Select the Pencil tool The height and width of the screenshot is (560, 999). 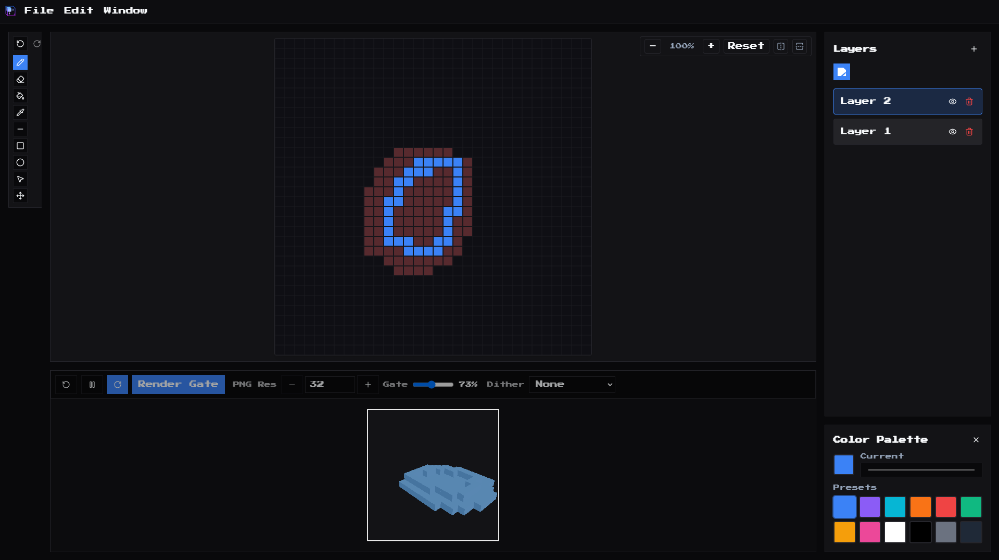[20, 62]
